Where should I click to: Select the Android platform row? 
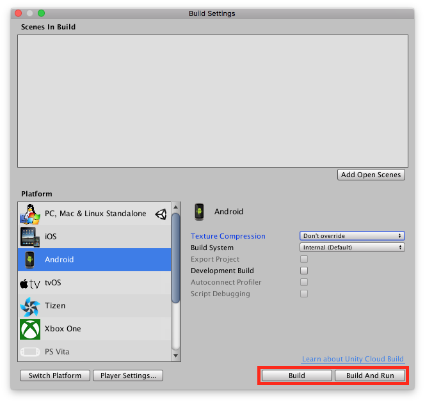94,260
